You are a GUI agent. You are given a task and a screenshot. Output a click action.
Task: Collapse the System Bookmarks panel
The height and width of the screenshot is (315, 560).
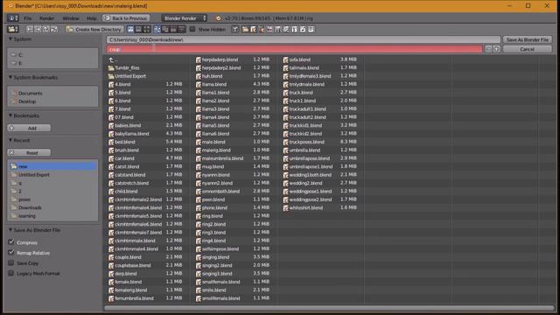10,77
